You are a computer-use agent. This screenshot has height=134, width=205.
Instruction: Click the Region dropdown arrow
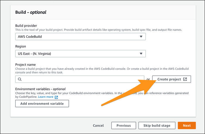[141, 54]
